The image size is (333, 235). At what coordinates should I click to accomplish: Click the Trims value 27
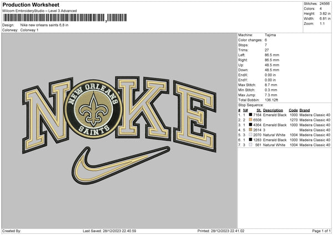pos(267,50)
